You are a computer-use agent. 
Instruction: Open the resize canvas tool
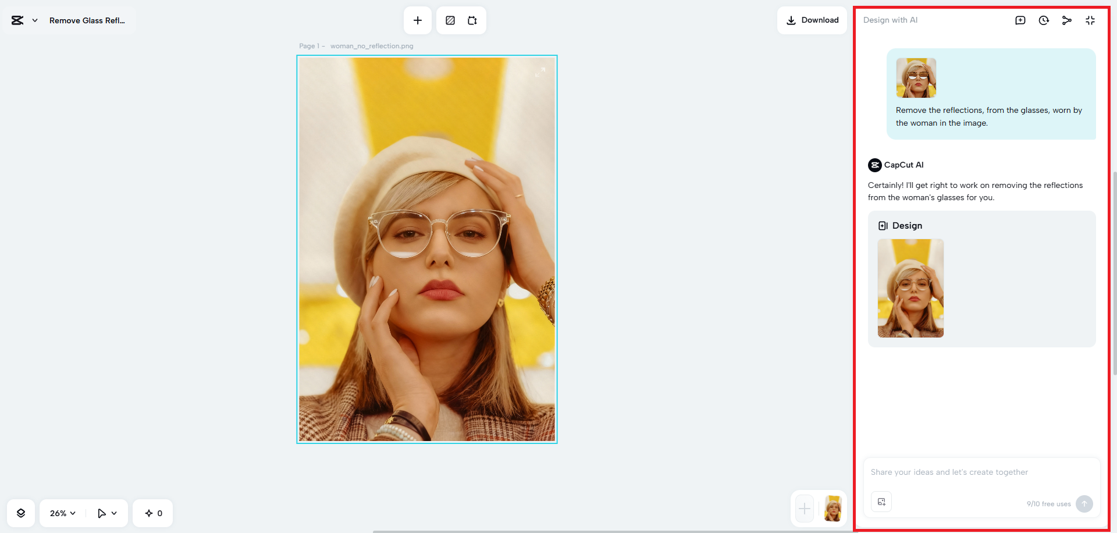click(x=472, y=20)
